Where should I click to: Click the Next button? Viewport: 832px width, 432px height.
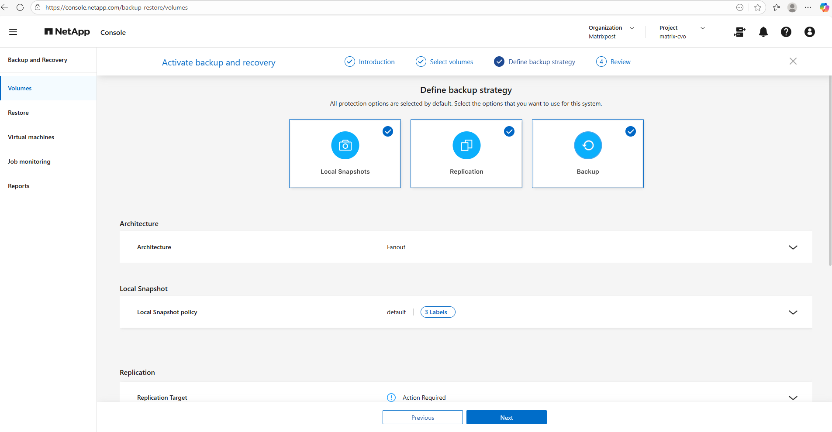click(x=506, y=418)
